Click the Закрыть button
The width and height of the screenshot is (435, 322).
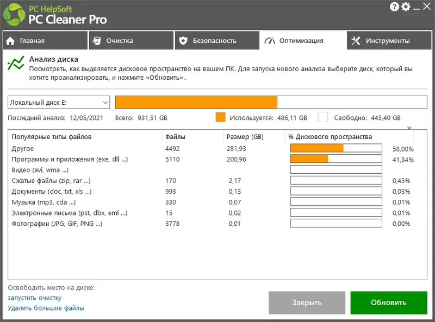(307, 302)
